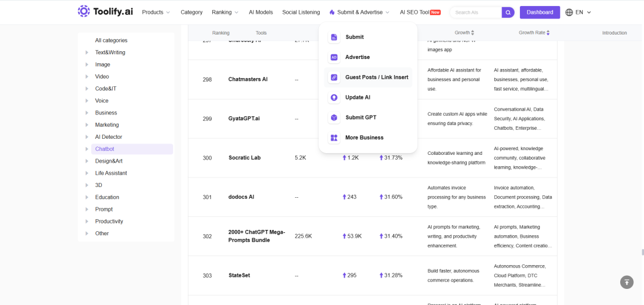This screenshot has height=305, width=644.
Task: Open the Products dropdown
Action: coord(156,13)
